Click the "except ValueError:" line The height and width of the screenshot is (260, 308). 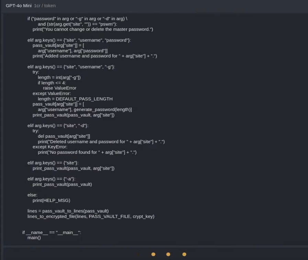click(x=52, y=94)
